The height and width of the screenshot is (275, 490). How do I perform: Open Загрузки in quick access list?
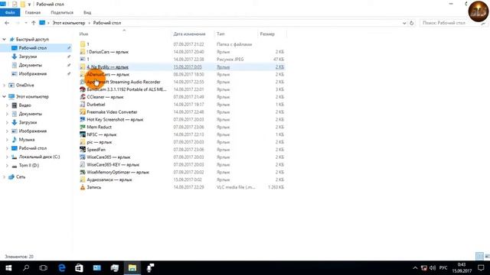click(28, 57)
